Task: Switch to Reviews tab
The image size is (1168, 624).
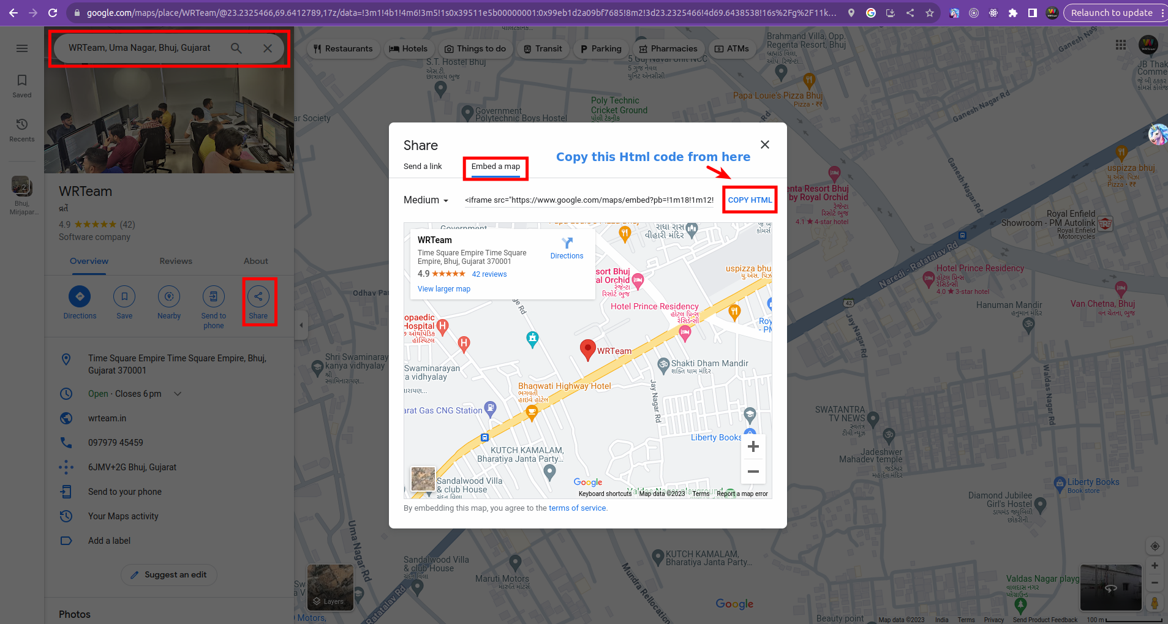Action: pyautogui.click(x=176, y=261)
